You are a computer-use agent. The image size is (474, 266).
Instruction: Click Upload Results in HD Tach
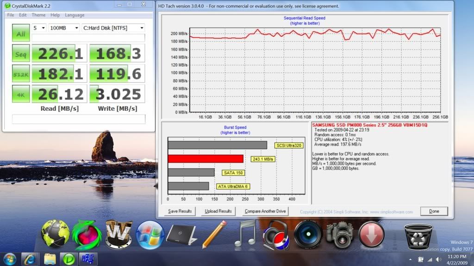[218, 211]
